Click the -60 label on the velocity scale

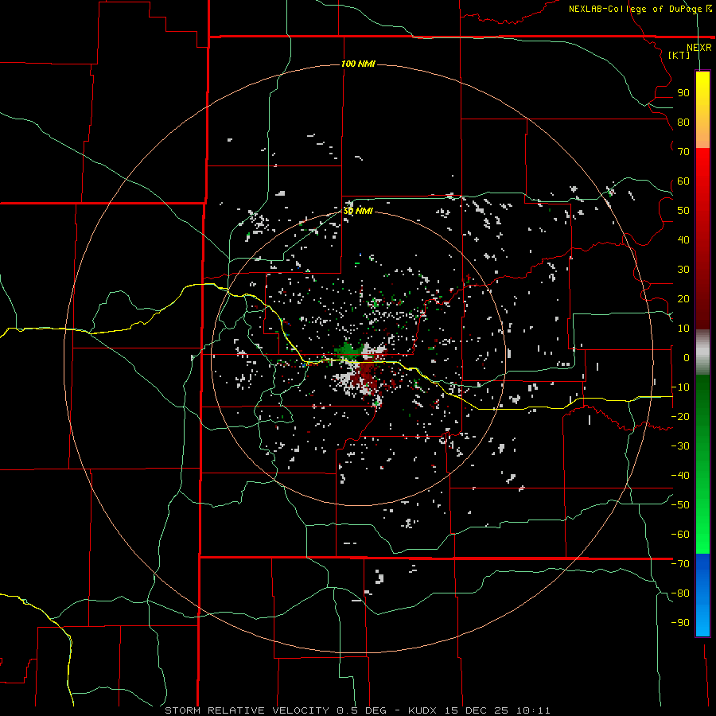click(680, 535)
